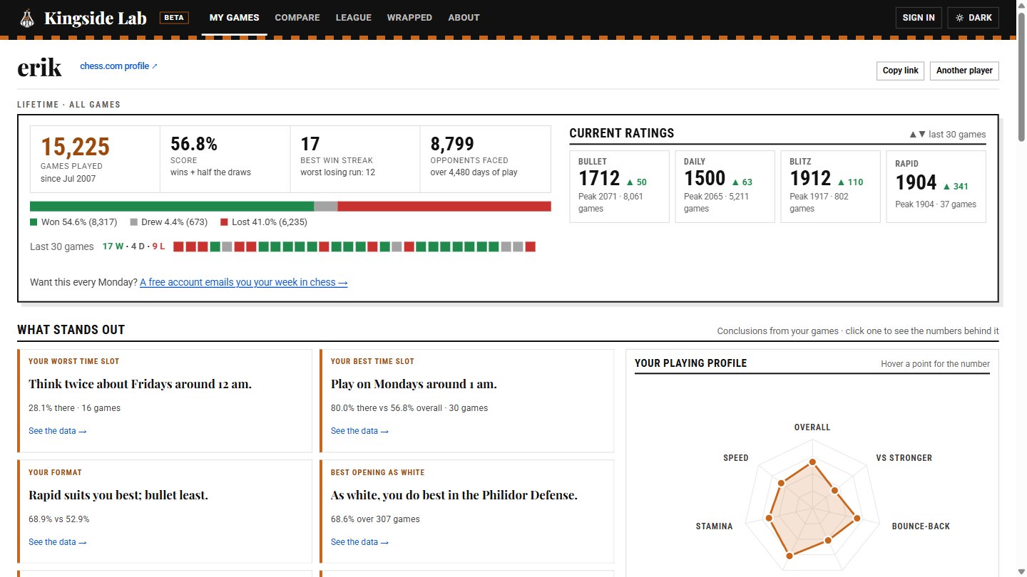
Task: Open the LEAGUE section
Action: (354, 18)
